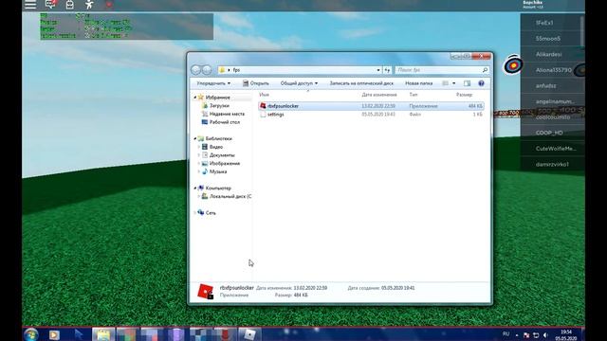Screen dimensions: 607x341
Task: Open the view options dropdown arrow
Action: click(454, 83)
